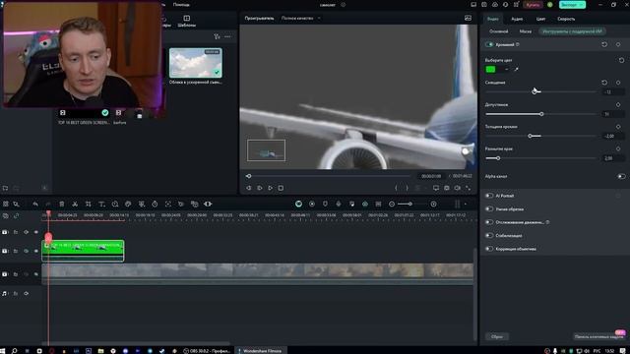
Task: Delete selected clip with trash icon
Action: point(62,204)
